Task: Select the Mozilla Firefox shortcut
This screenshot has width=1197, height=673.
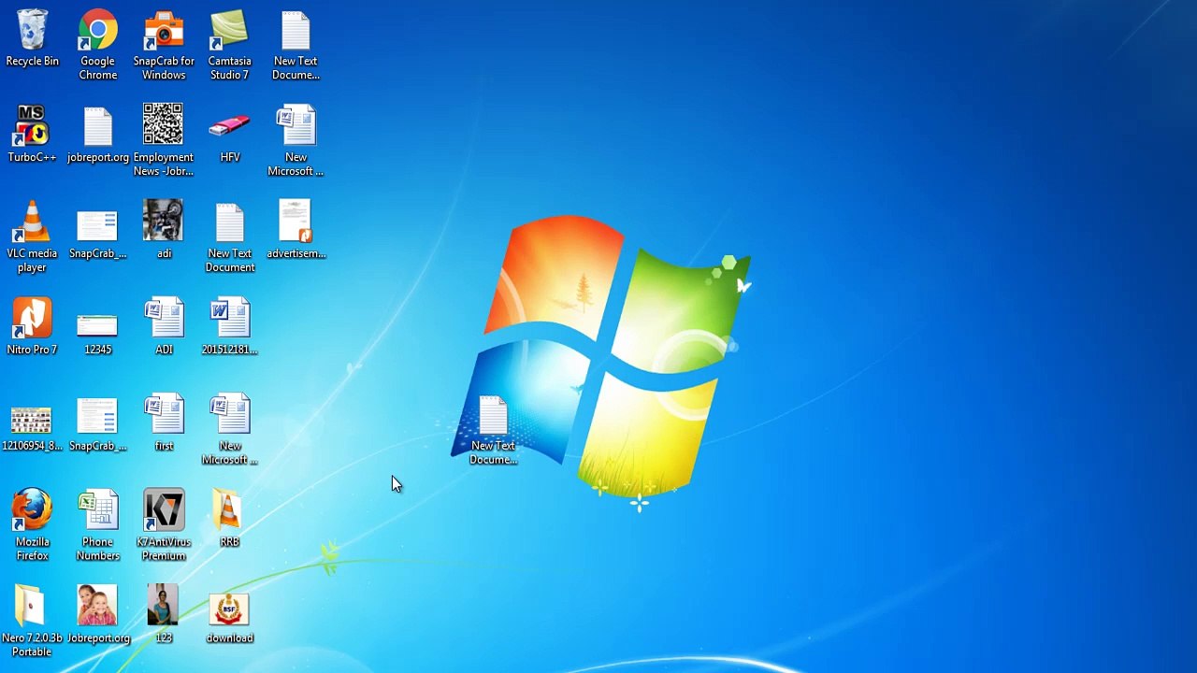Action: (x=32, y=525)
